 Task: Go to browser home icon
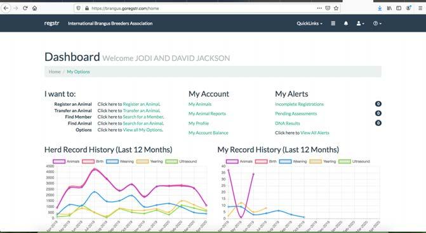[x=34, y=8]
